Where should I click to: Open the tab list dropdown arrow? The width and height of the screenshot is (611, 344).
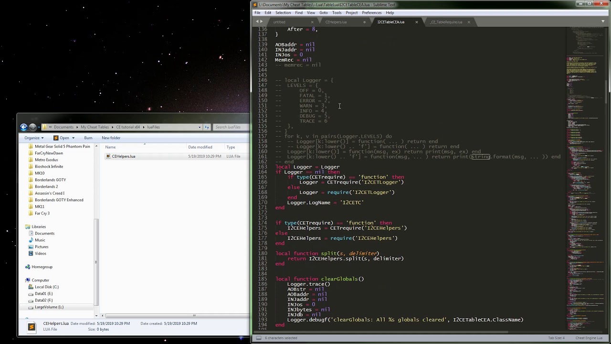603,22
